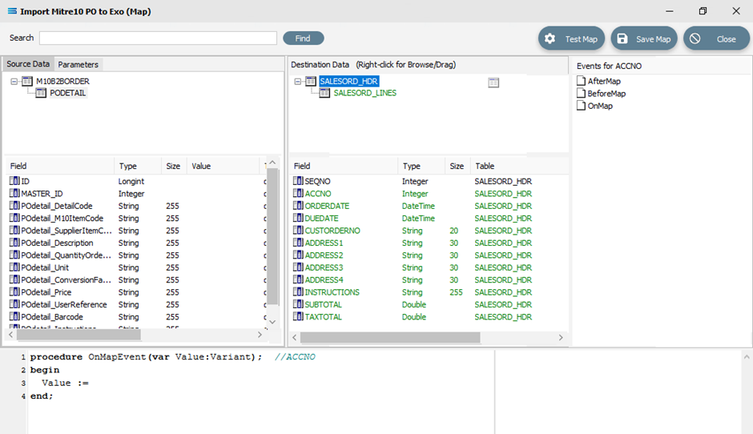Click the destination Type column header
The width and height of the screenshot is (753, 434).
click(421, 166)
